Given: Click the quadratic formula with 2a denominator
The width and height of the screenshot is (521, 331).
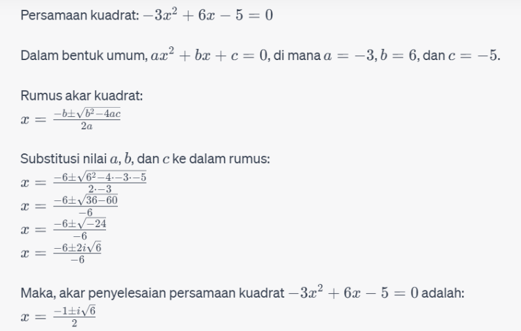Looking at the screenshot, I should pyautogui.click(x=71, y=119).
